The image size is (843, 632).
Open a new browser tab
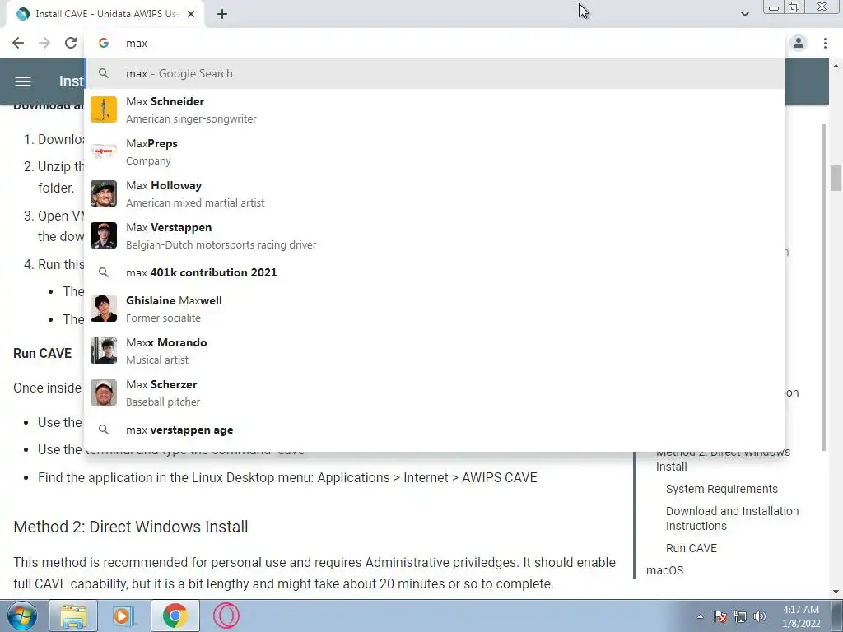(222, 14)
